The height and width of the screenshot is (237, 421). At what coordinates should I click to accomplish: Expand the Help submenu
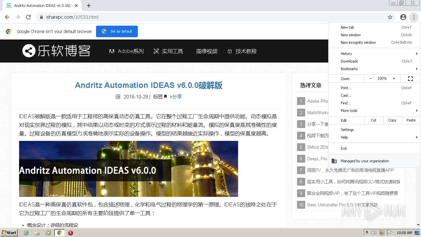click(x=375, y=137)
